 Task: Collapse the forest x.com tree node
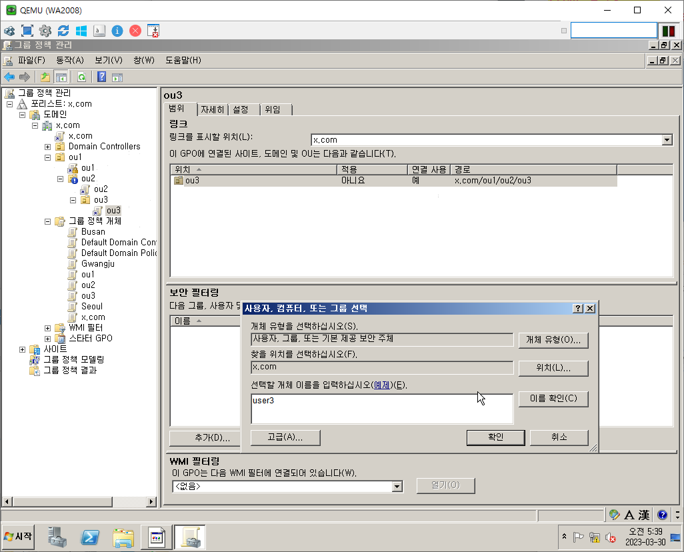point(9,104)
